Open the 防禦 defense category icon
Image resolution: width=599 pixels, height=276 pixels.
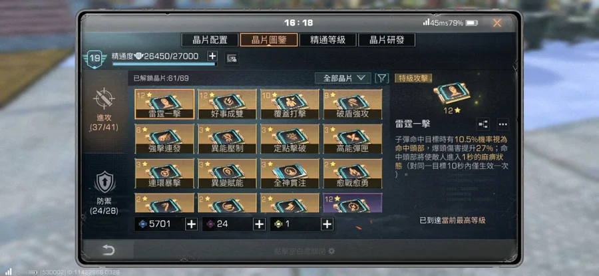click(x=104, y=182)
